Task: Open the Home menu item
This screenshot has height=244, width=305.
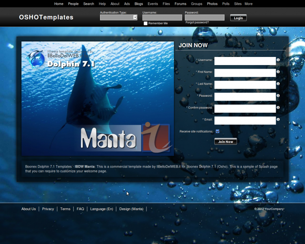Action: (x=59, y=4)
